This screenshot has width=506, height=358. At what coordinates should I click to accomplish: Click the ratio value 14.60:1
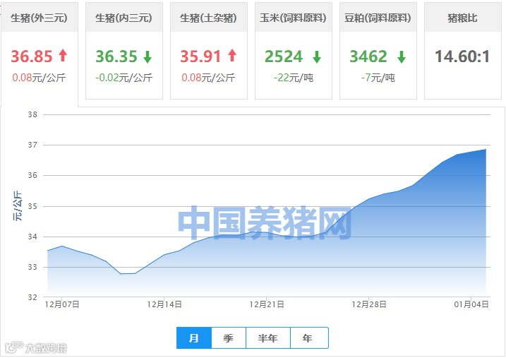click(x=462, y=56)
